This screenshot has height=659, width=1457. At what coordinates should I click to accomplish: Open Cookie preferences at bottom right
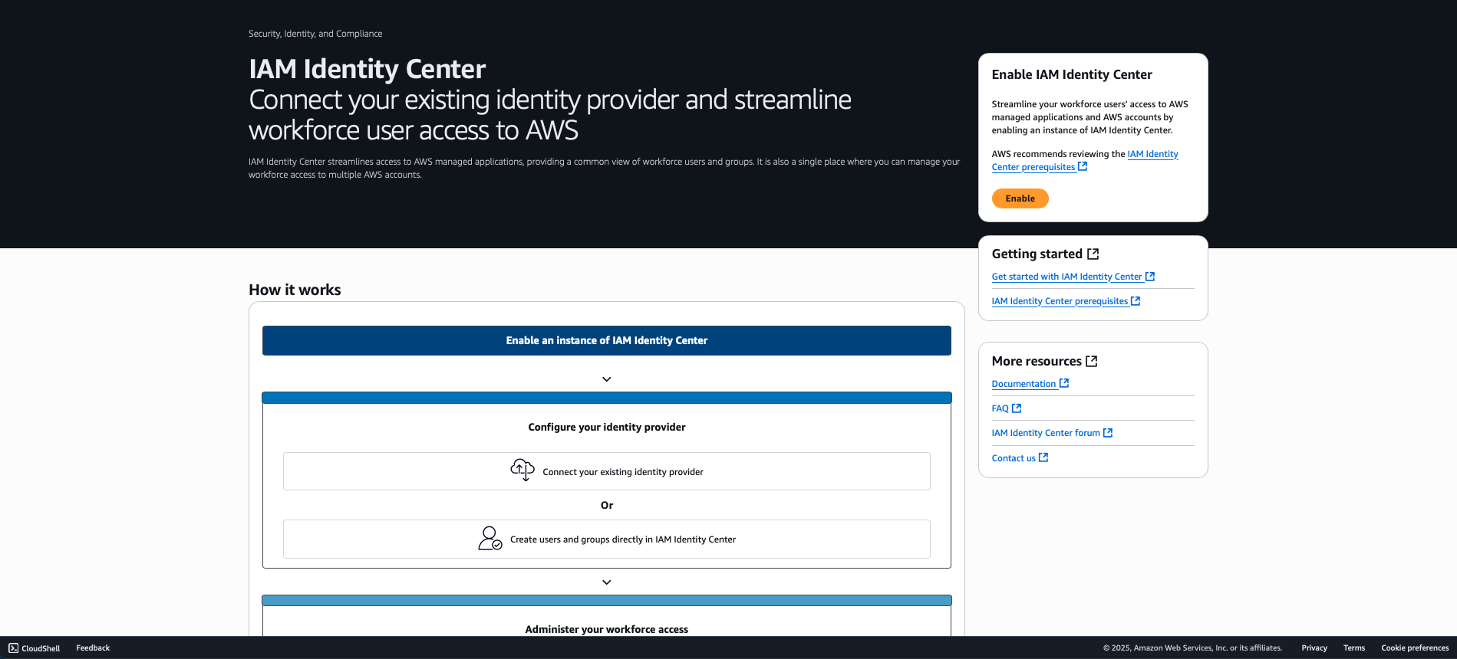(x=1415, y=648)
